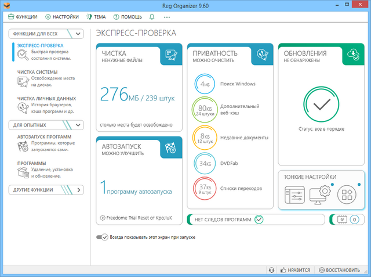Screen dimensions: 371x277
Task: Expand the Другие функции section
Action: click(x=79, y=189)
